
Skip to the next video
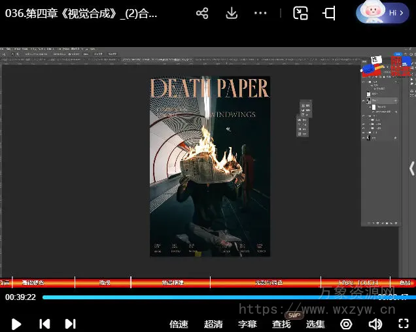coord(70,324)
